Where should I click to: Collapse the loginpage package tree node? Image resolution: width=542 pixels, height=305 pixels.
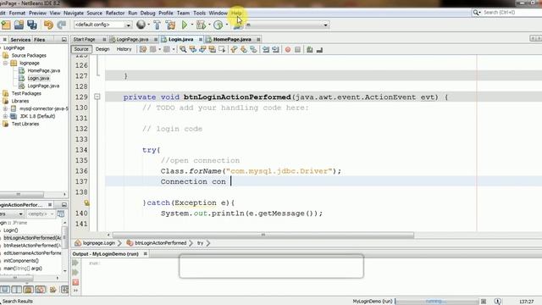pos(5,63)
